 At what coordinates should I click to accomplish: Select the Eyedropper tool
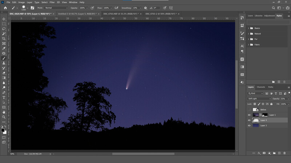pyautogui.click(x=4, y=49)
